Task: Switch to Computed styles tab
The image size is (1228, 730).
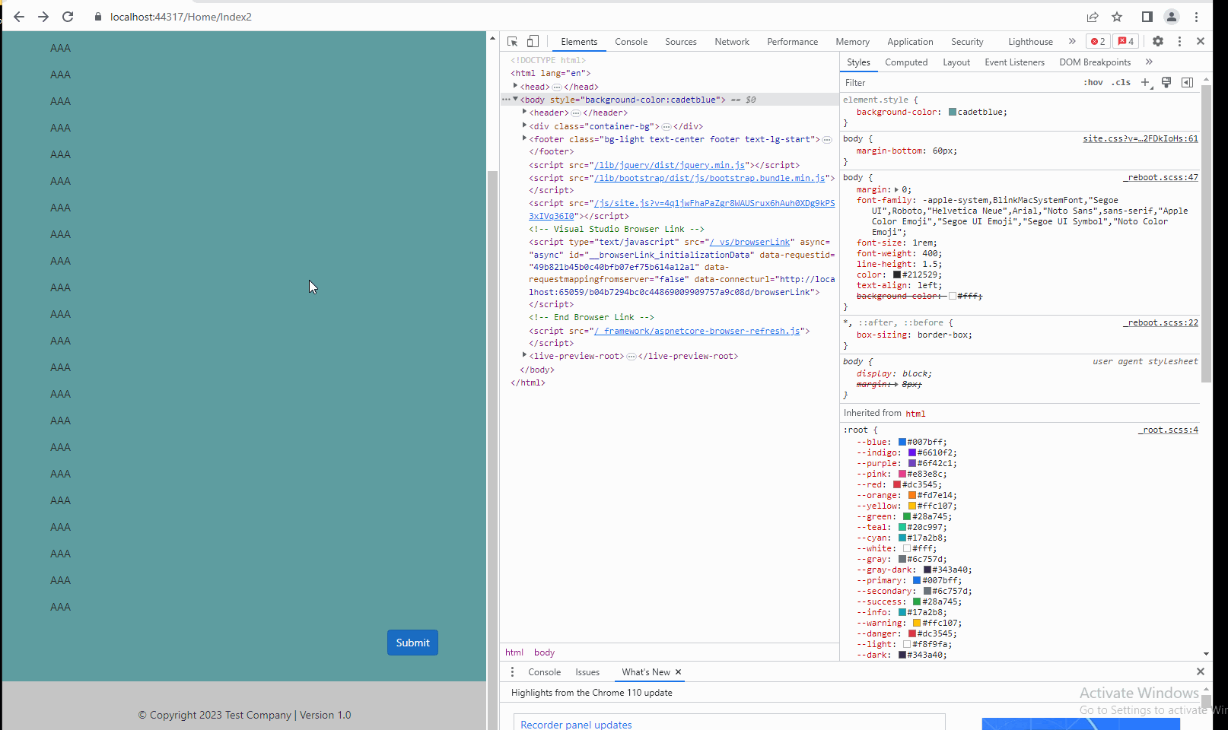Action: point(906,62)
